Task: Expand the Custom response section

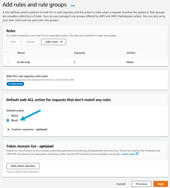Action: (x=29, y=129)
